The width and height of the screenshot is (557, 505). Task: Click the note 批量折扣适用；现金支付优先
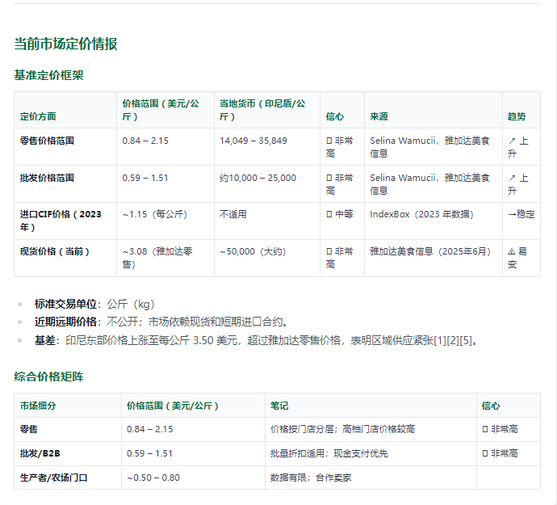(x=329, y=453)
